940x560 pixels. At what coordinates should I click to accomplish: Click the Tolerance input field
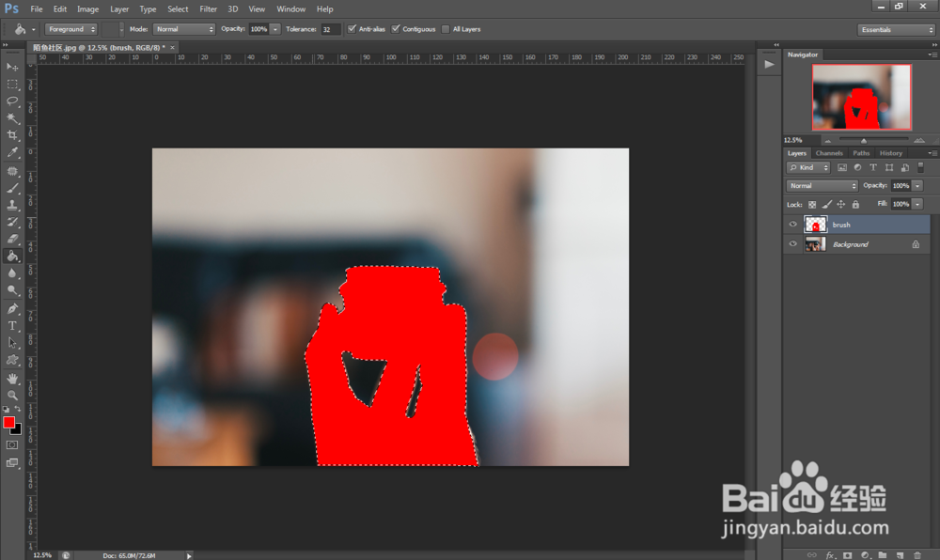[330, 29]
